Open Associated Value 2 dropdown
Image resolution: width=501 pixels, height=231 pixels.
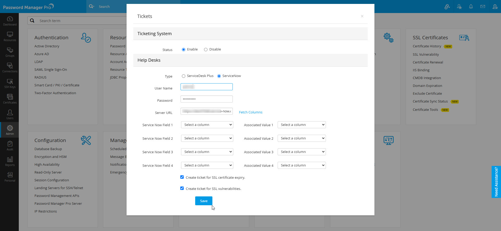[302, 138]
